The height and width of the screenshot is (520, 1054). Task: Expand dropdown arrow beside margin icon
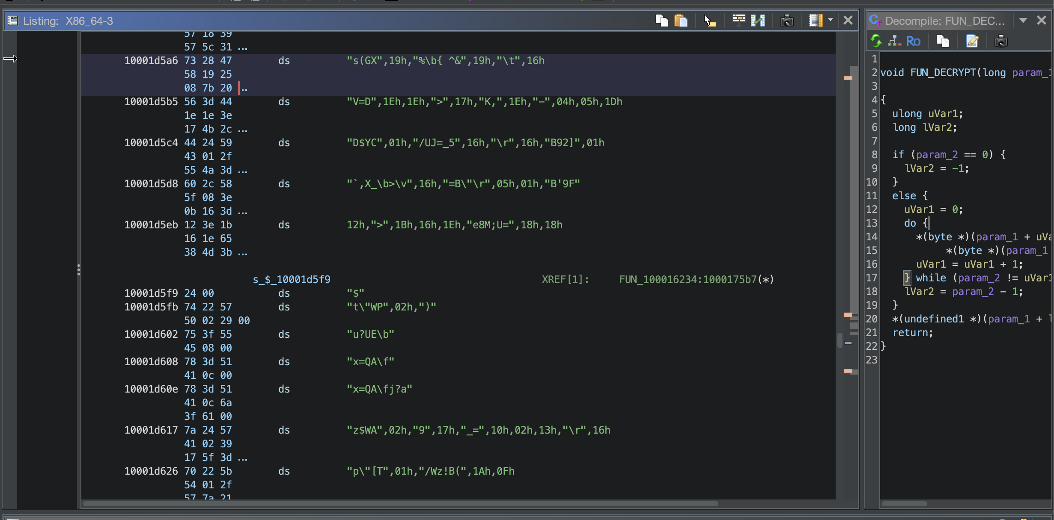tap(831, 20)
